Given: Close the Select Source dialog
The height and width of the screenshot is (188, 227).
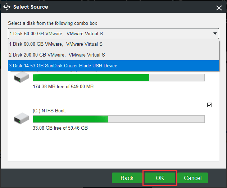Looking at the screenshot, I should coord(218,8).
